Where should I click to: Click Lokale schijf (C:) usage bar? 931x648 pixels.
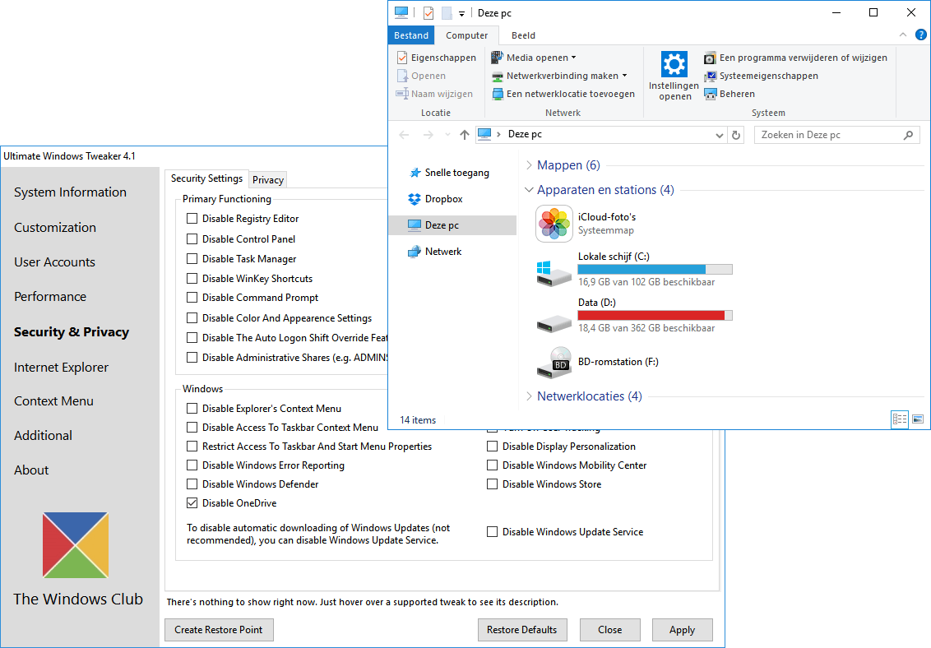pos(655,270)
